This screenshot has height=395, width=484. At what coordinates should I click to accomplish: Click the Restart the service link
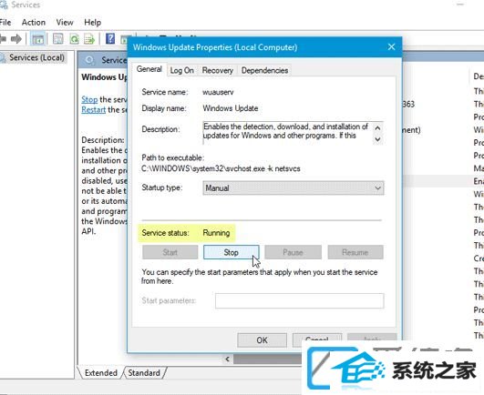click(x=94, y=110)
